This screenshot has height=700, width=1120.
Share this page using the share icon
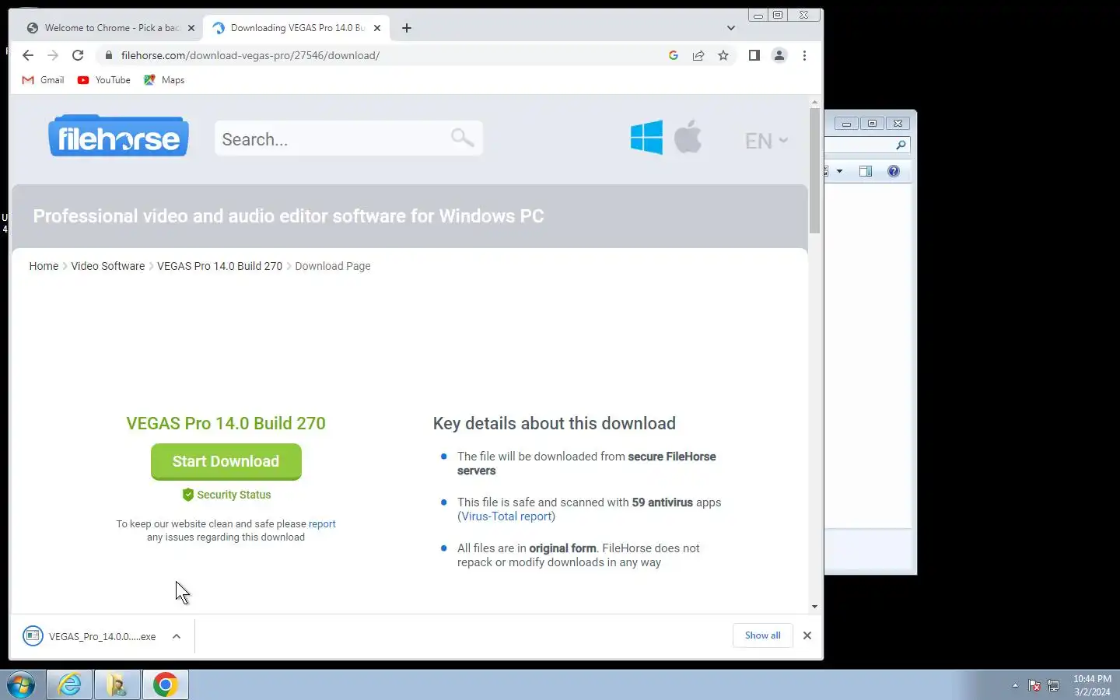tap(698, 55)
